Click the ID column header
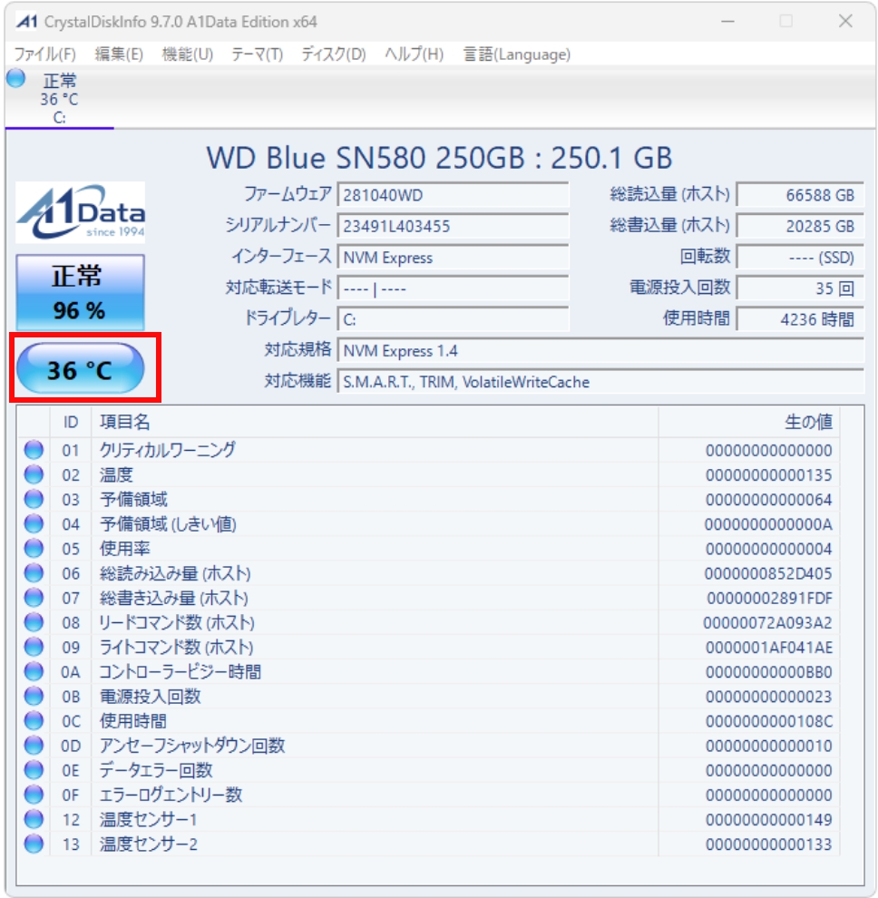878x898 pixels. [x=71, y=422]
